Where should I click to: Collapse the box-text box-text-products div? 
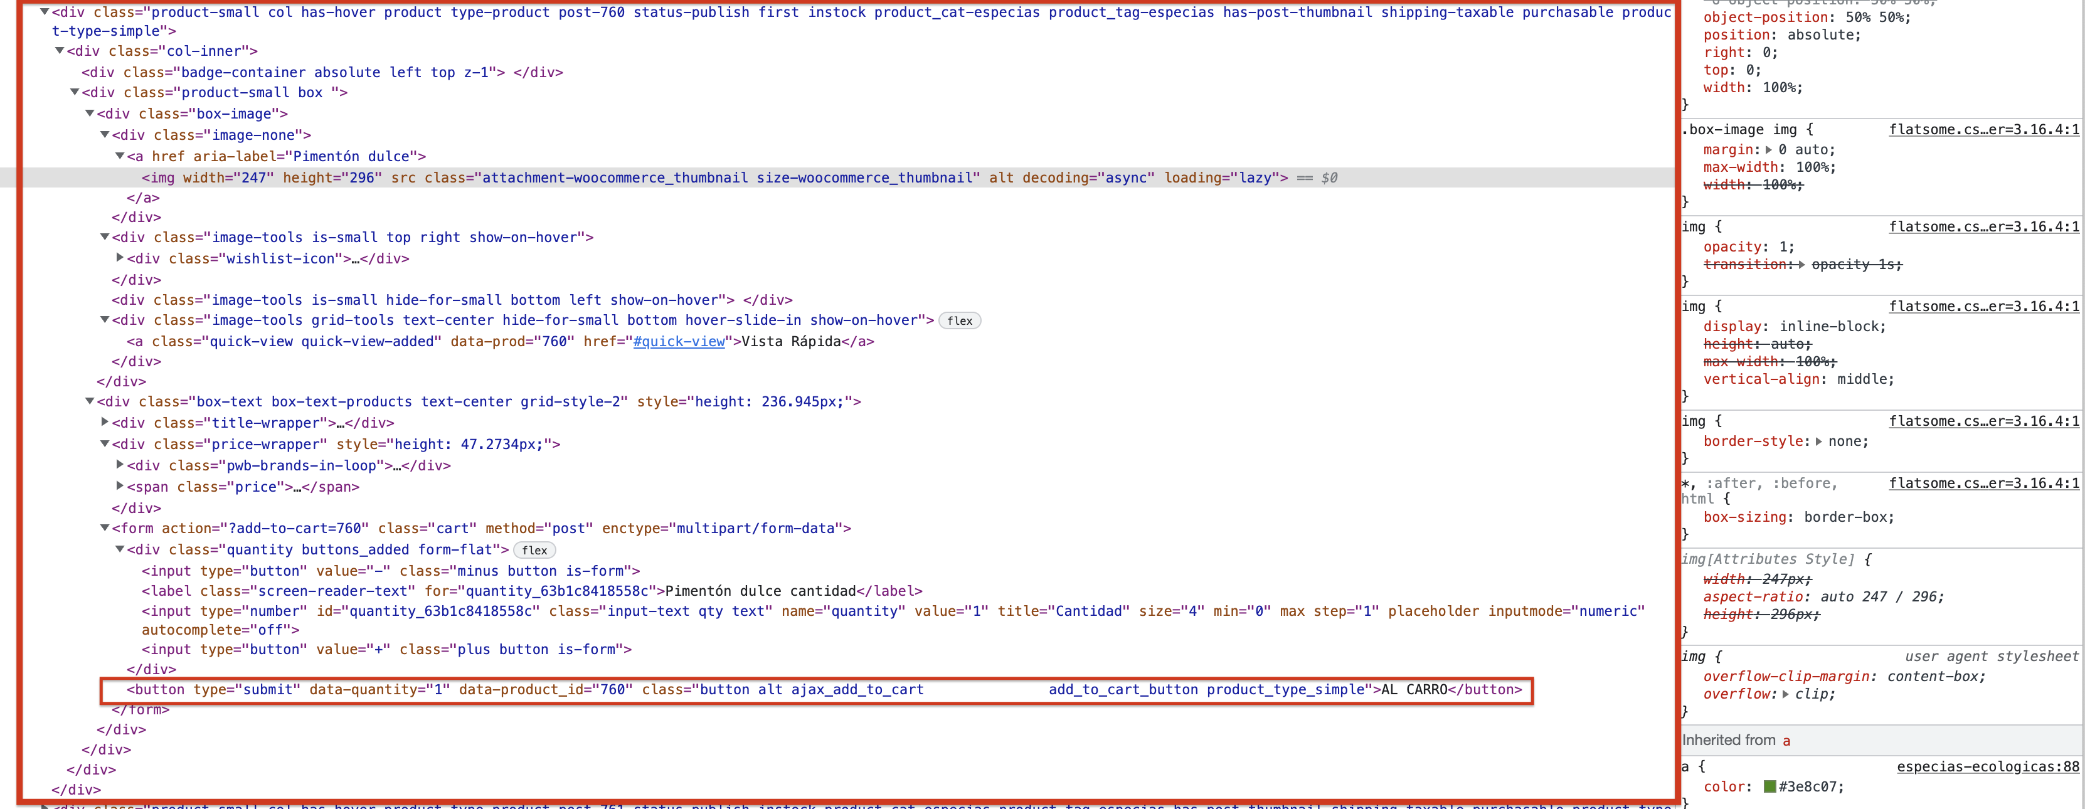pyautogui.click(x=90, y=401)
